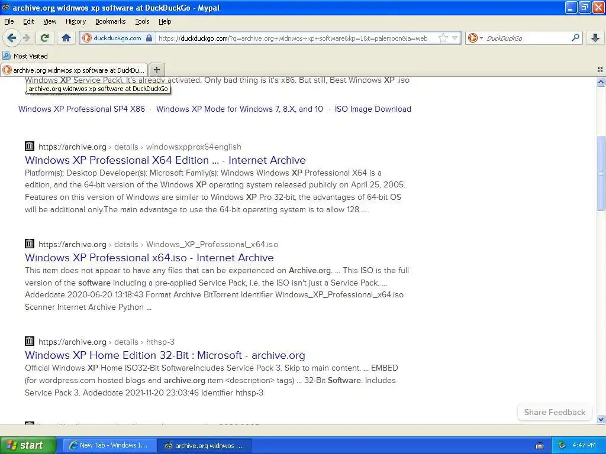Screen dimensions: 606x454
Task: Minimize the Mypal browser window
Action: point(571,7)
